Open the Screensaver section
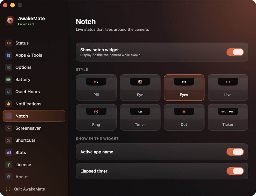 point(34,128)
